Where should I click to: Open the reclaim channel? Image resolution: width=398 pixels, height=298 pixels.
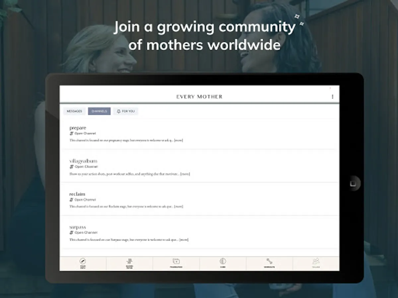tap(199, 199)
